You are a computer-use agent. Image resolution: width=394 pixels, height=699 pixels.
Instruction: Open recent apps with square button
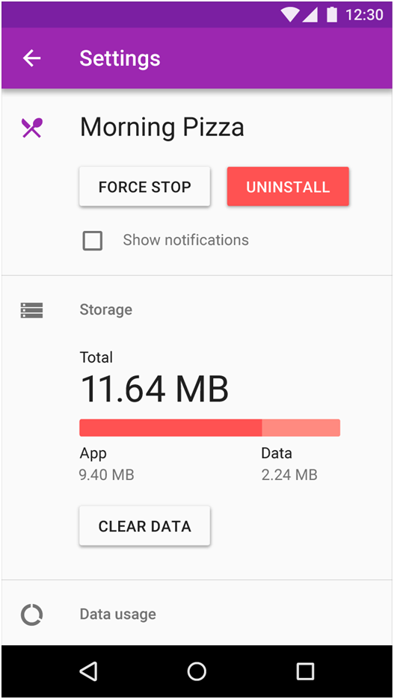tap(305, 671)
